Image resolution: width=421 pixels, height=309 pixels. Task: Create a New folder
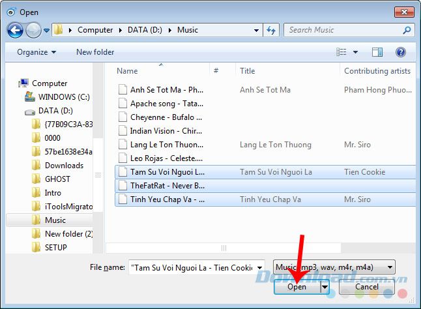click(x=95, y=52)
